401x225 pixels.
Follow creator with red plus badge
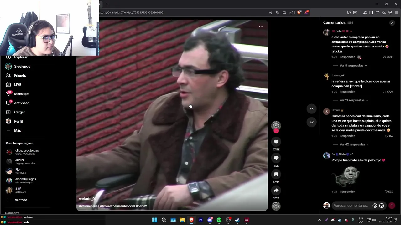point(276,131)
